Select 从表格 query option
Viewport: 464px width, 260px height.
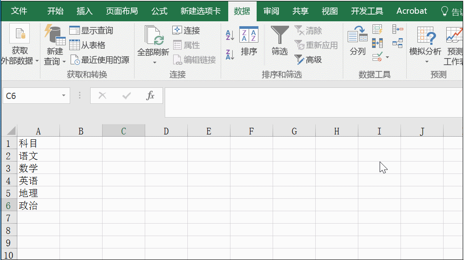point(87,45)
